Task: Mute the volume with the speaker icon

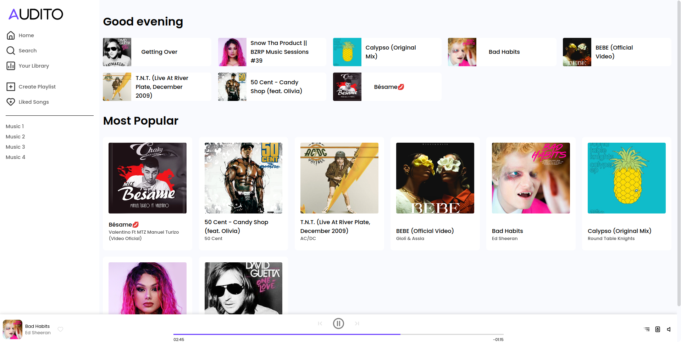Action: pyautogui.click(x=669, y=329)
